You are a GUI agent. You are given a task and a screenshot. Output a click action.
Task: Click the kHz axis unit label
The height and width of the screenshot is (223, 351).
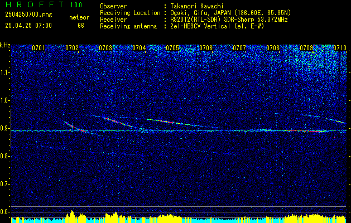coord(5,46)
